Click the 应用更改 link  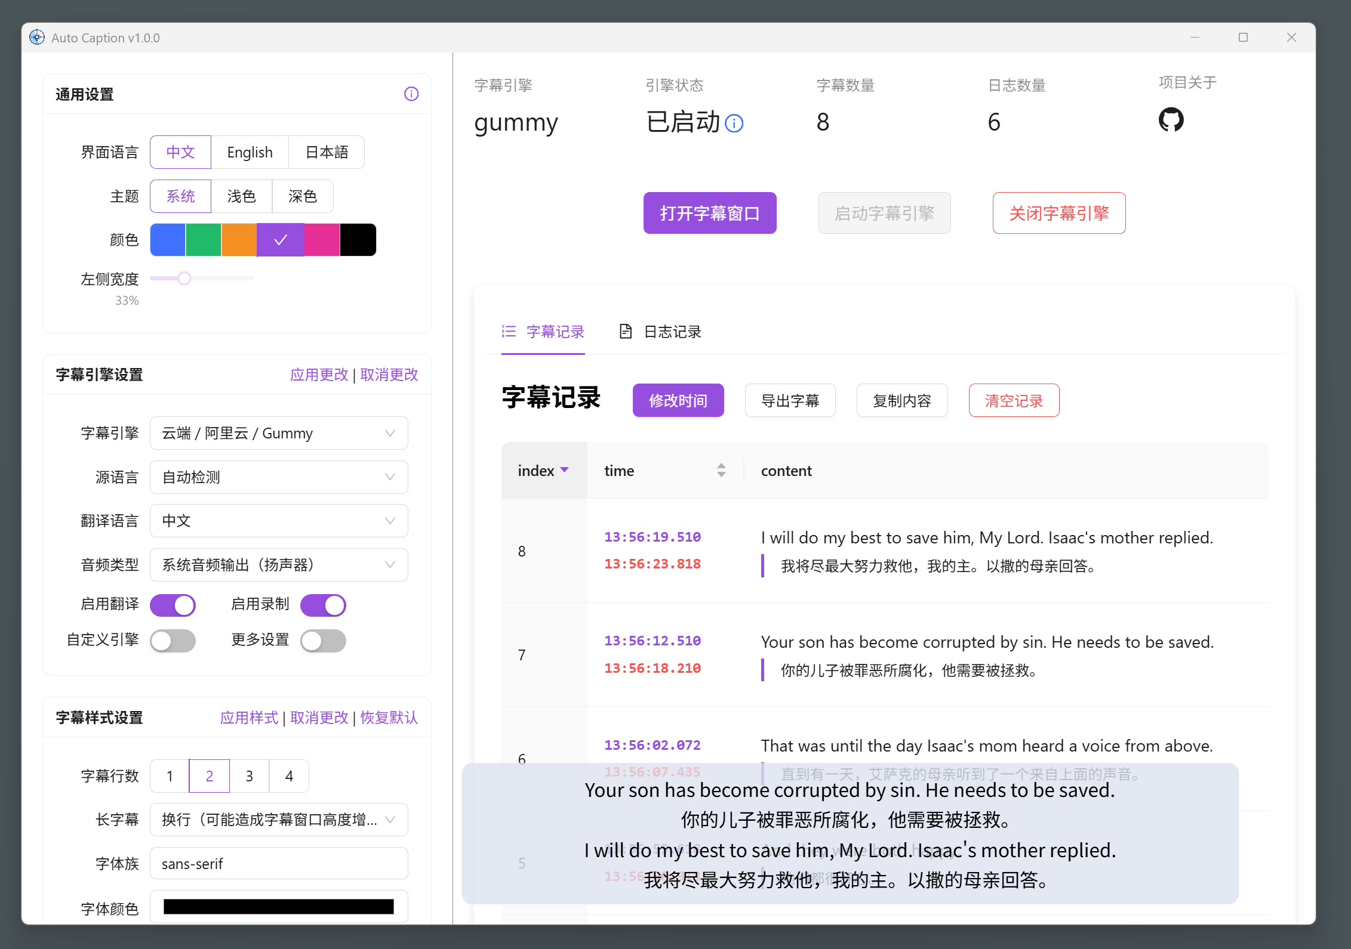(319, 375)
